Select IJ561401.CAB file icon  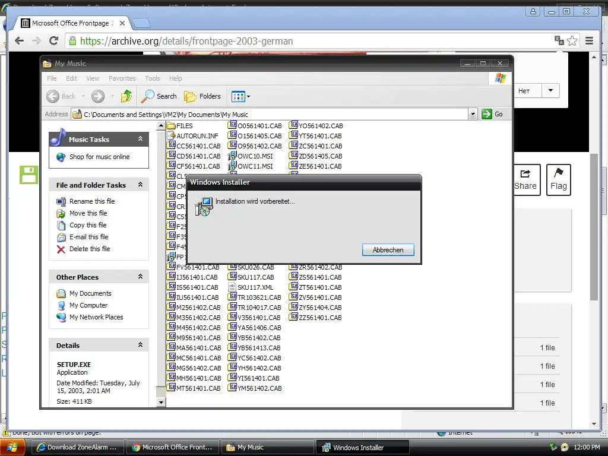coord(171,277)
